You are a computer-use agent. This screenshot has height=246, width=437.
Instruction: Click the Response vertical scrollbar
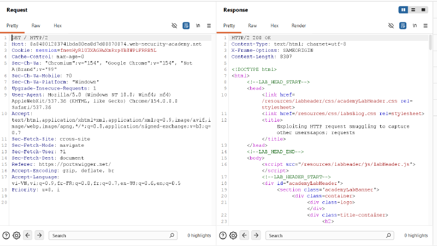tap(430, 43)
